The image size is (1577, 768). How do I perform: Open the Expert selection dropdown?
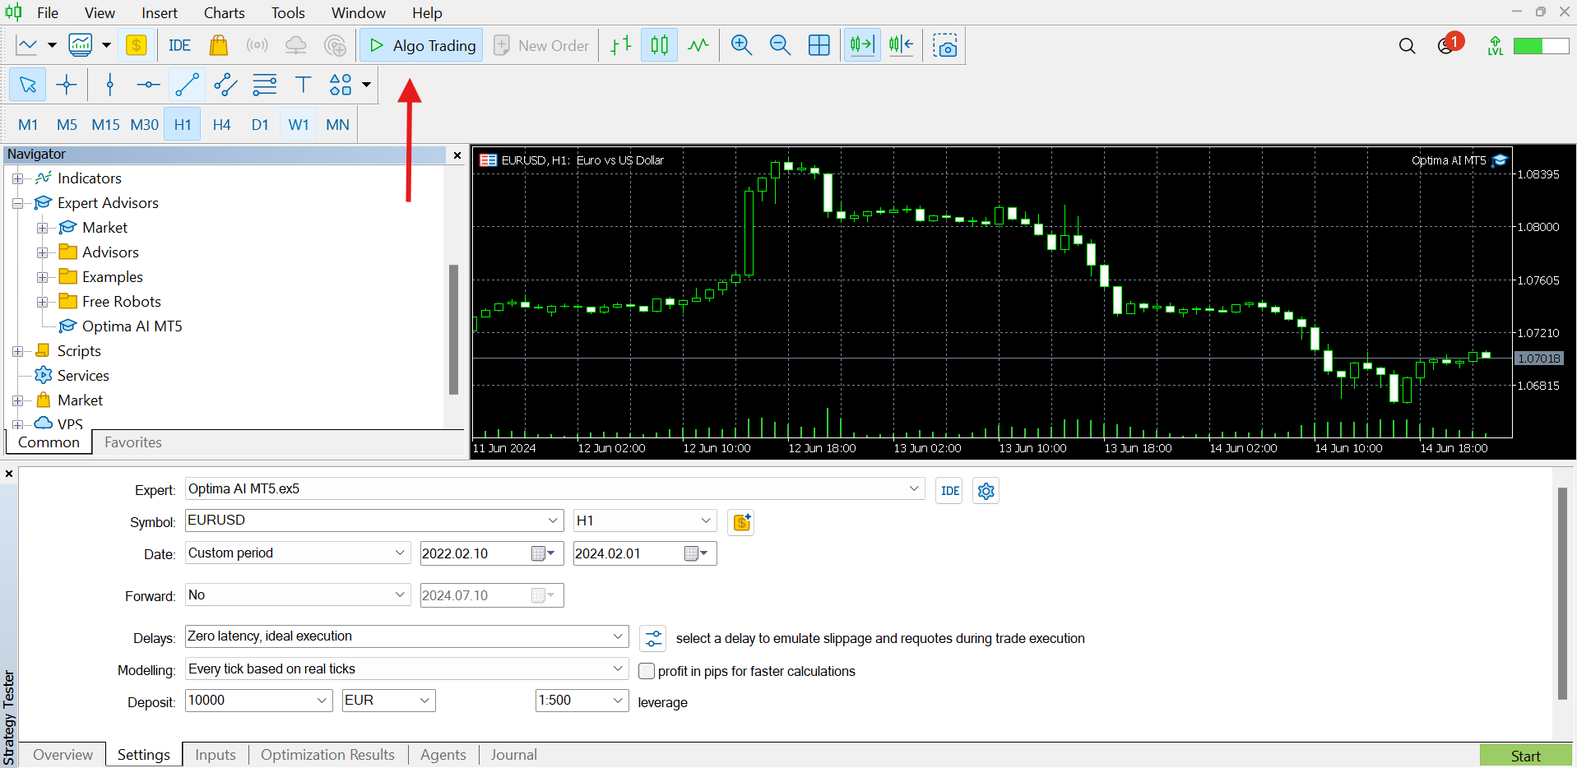[914, 488]
